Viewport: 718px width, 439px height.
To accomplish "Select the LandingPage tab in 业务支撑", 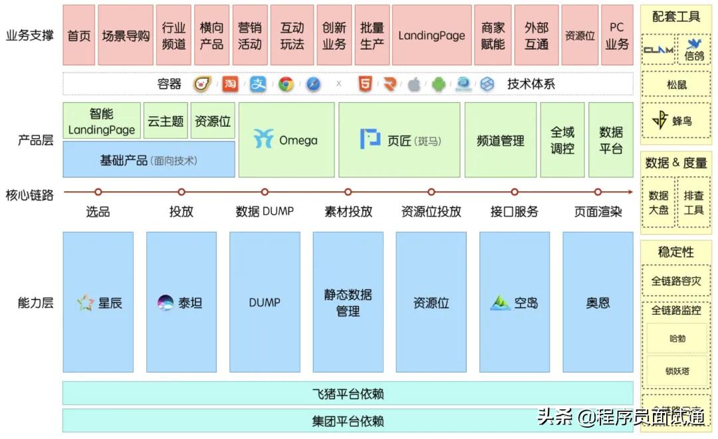I will tap(431, 36).
